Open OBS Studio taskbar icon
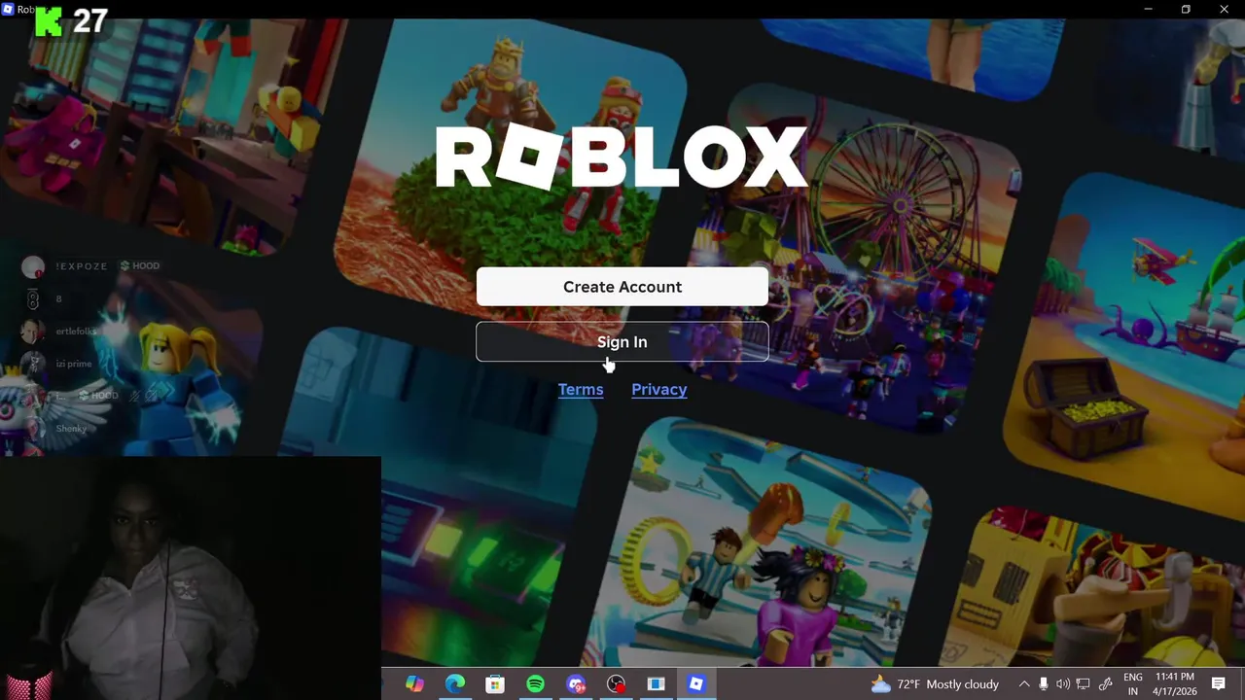The height and width of the screenshot is (700, 1245). point(616,684)
